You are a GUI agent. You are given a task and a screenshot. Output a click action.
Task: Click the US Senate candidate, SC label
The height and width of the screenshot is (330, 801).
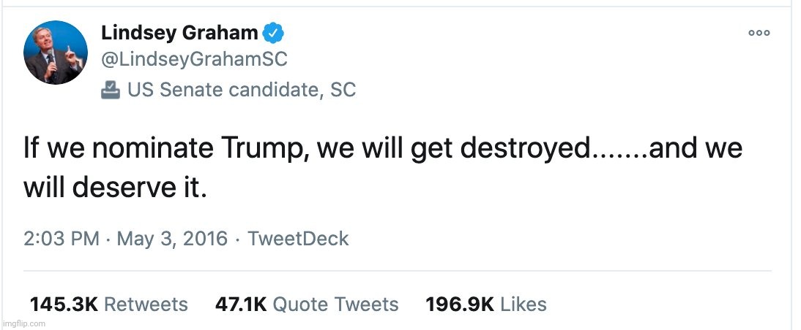[241, 91]
